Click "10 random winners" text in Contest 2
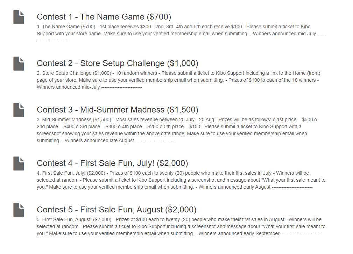 coord(136,73)
